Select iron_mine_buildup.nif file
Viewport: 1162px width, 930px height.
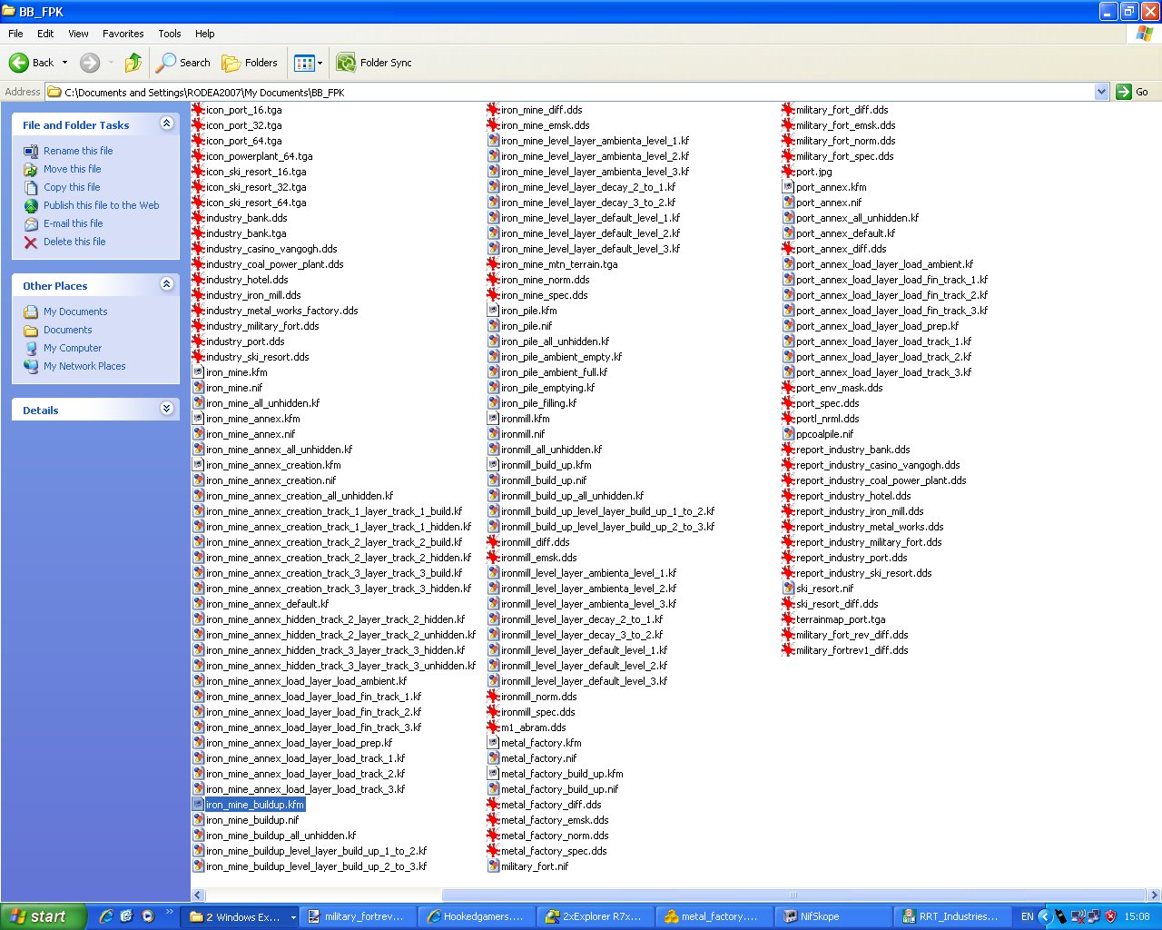coord(245,820)
